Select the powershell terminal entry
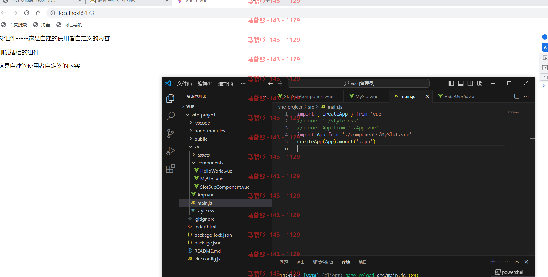The width and height of the screenshot is (548, 277). pyautogui.click(x=510, y=272)
